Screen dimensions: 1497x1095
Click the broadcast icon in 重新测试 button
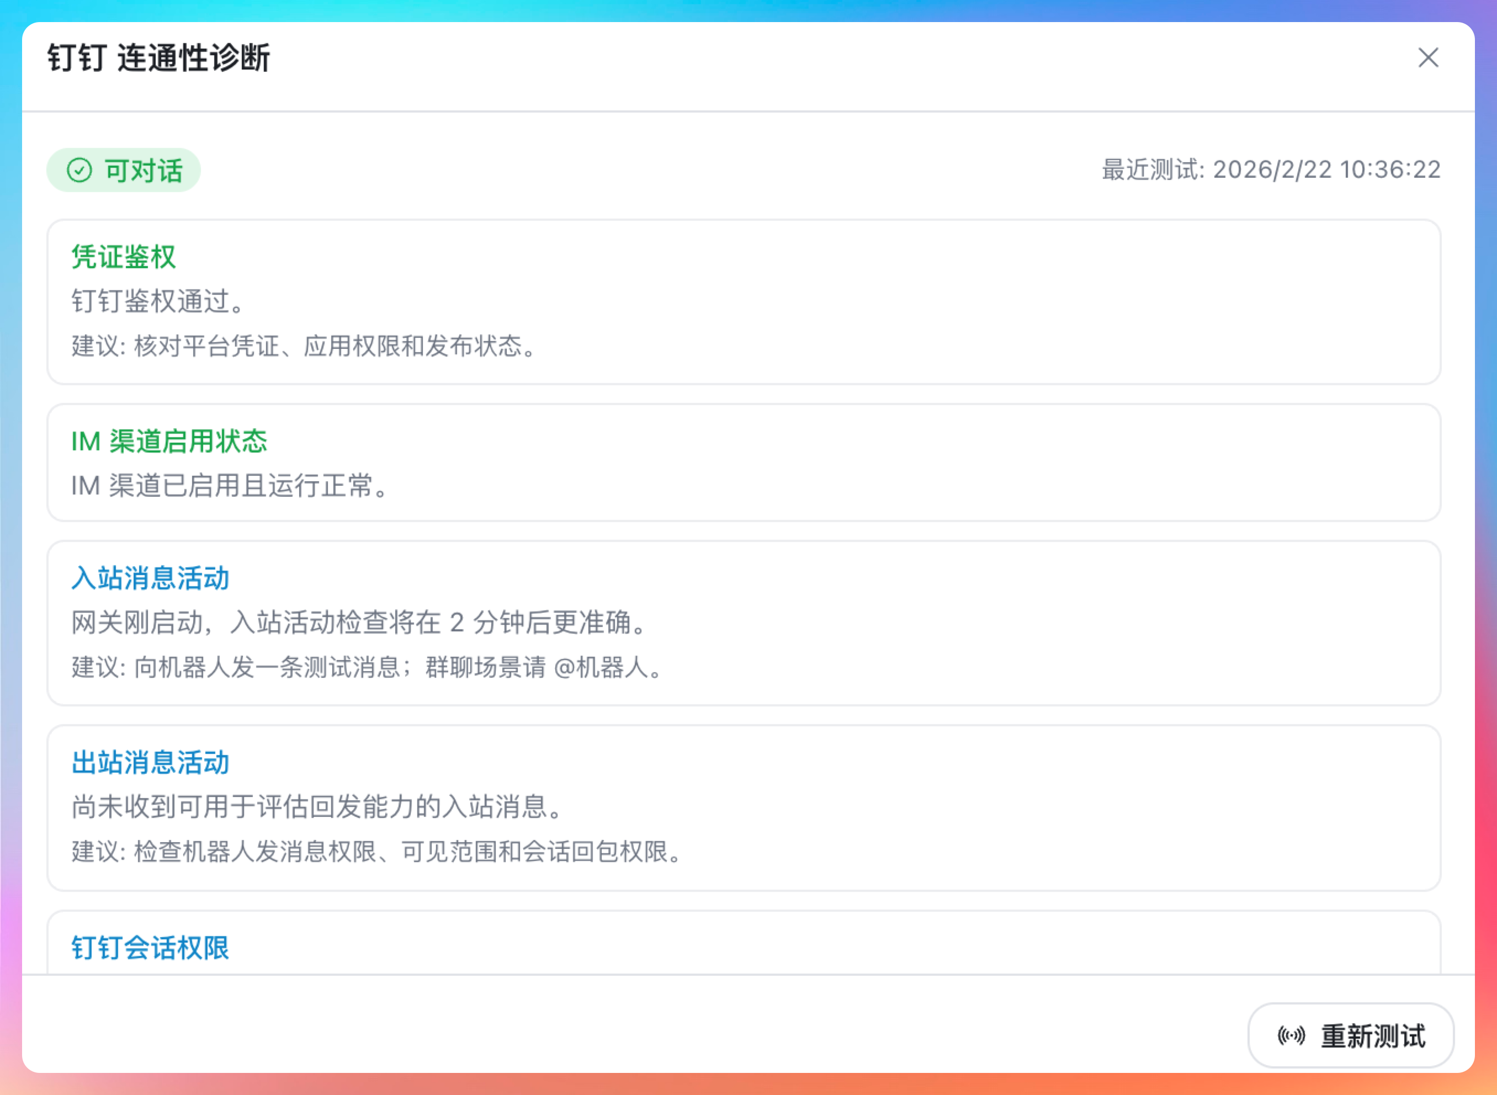(1291, 1035)
